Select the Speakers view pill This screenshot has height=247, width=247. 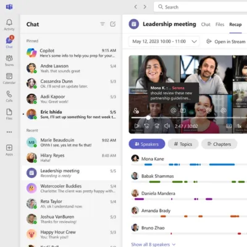(x=147, y=144)
